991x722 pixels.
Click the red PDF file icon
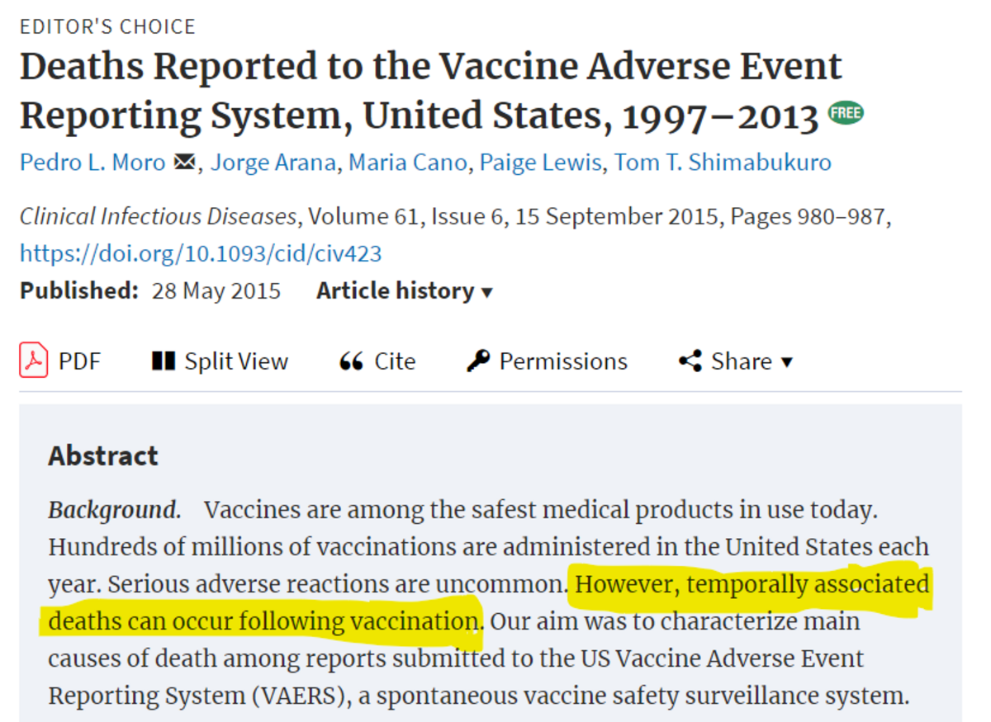click(34, 361)
